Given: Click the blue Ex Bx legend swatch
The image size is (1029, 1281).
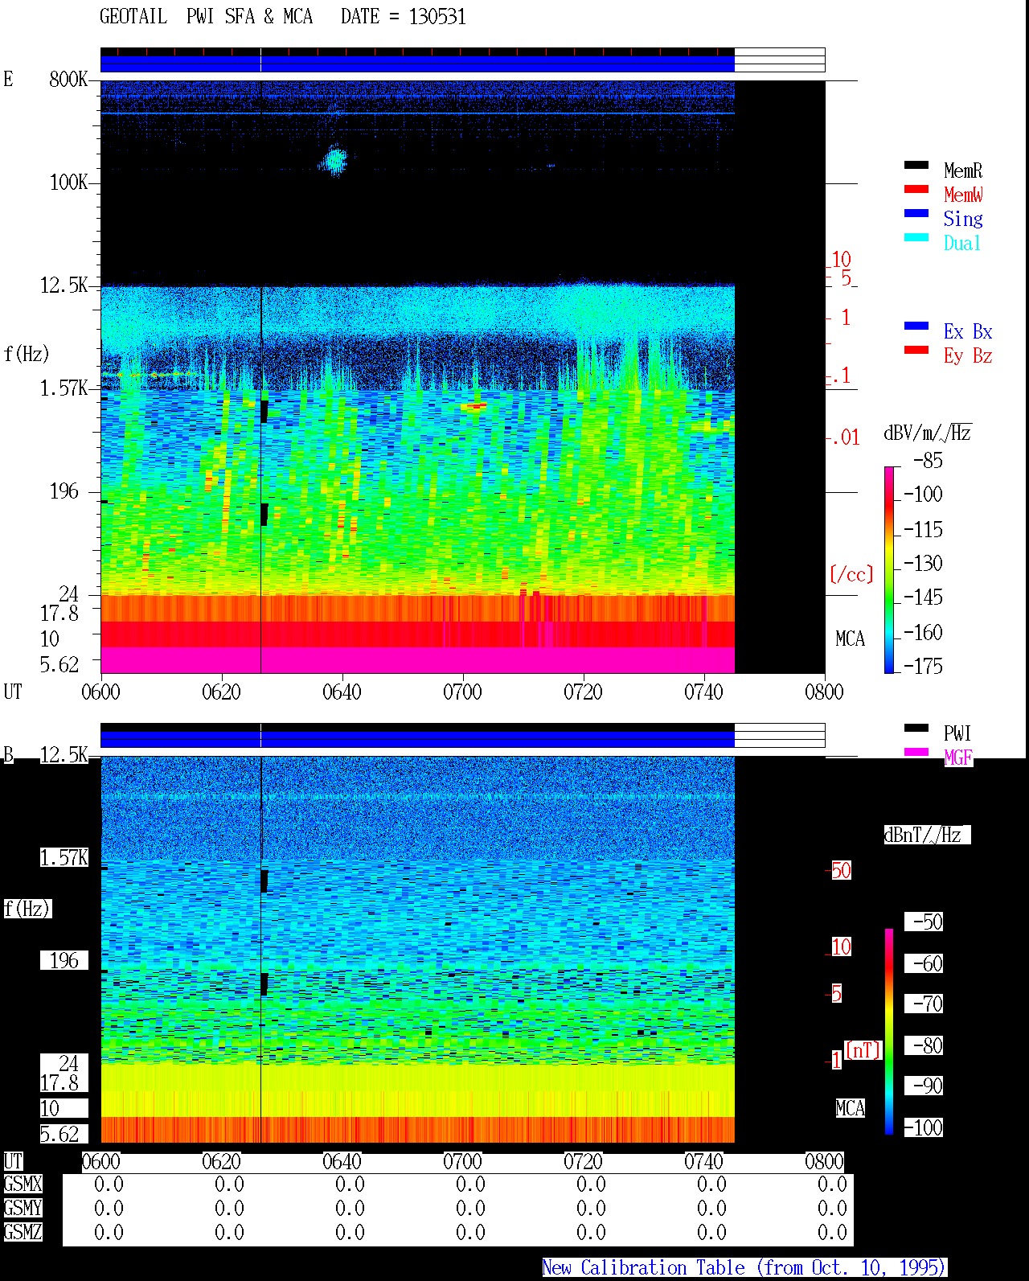Looking at the screenshot, I should 916,326.
